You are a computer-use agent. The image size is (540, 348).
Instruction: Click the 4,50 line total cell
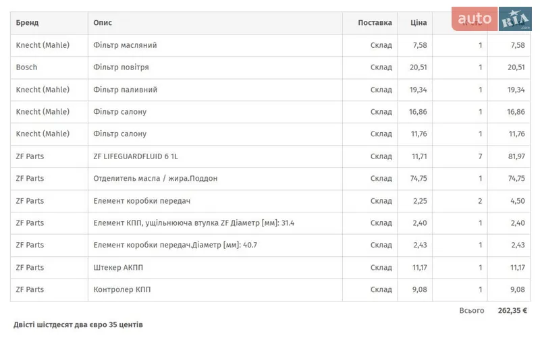coord(518,201)
